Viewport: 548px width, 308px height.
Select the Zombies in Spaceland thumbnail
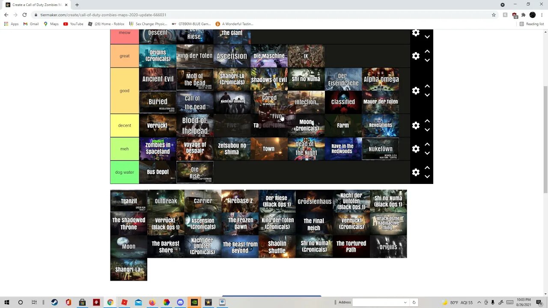click(x=158, y=149)
